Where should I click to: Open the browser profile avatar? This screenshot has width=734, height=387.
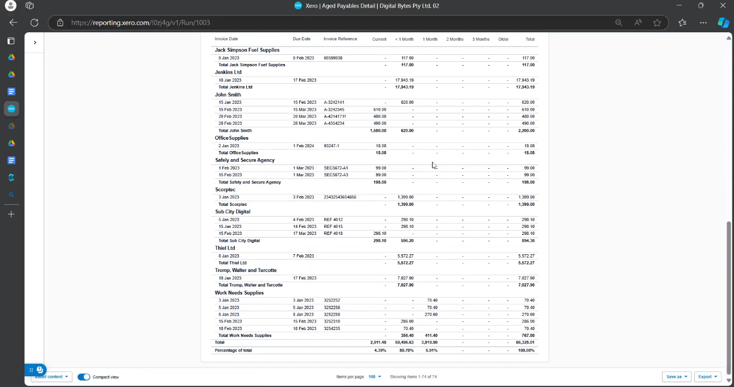pos(11,6)
